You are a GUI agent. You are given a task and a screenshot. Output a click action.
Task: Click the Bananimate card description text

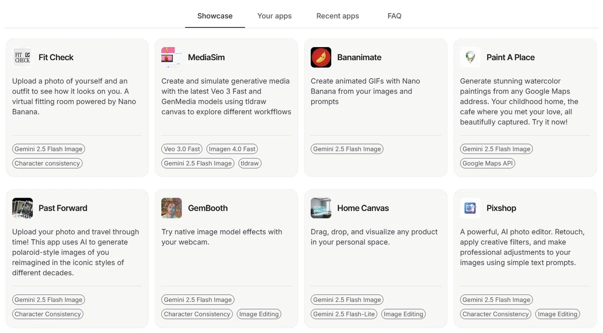coord(365,91)
